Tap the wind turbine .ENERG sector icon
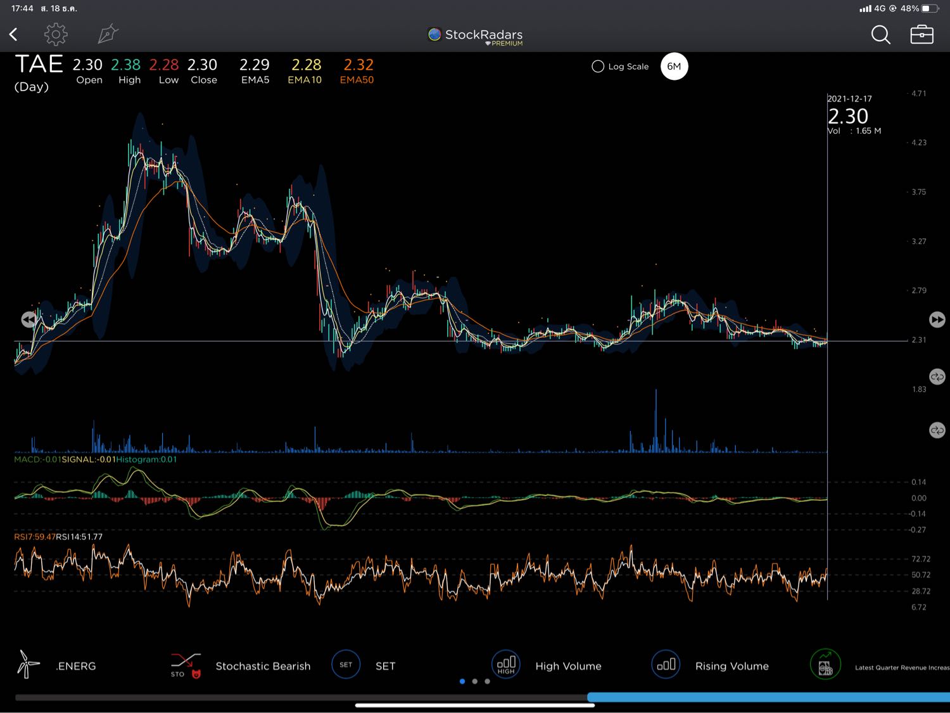This screenshot has height=713, width=950. [28, 664]
